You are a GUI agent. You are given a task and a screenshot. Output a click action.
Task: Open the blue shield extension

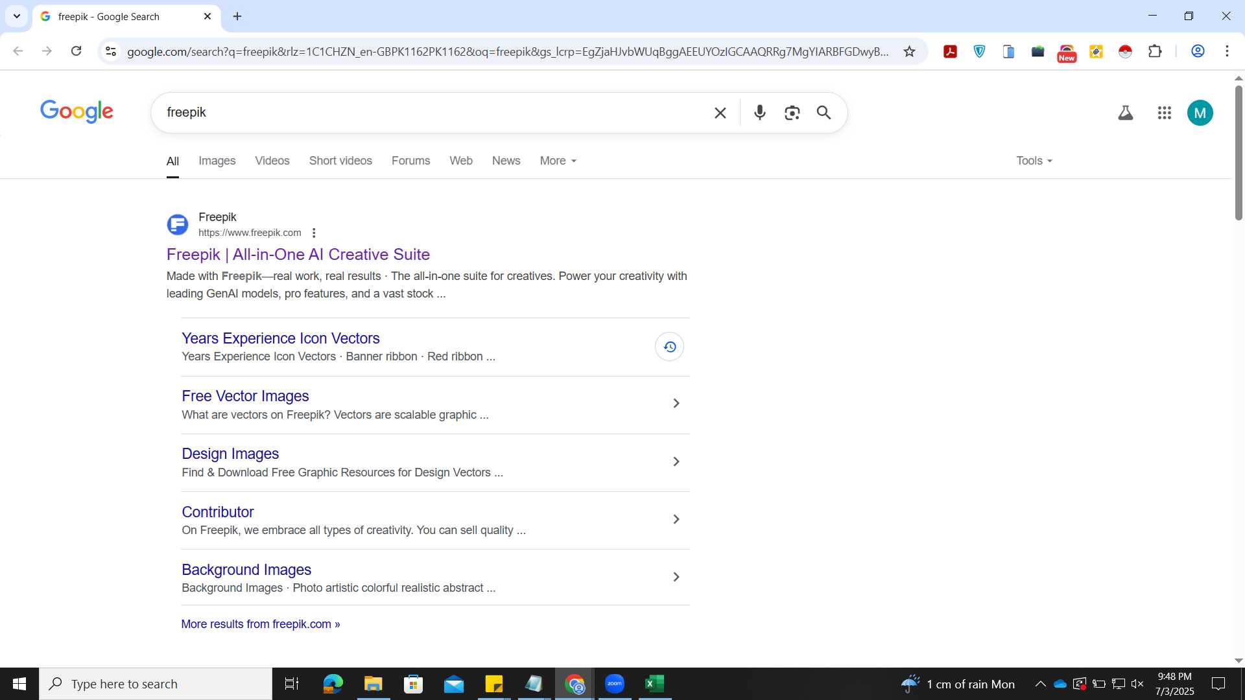pyautogui.click(x=979, y=51)
